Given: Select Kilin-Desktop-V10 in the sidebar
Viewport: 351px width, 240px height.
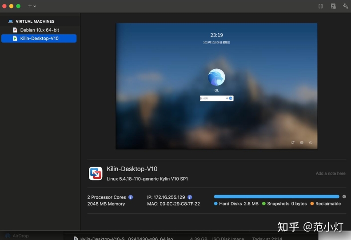Looking at the screenshot, I should 39,38.
